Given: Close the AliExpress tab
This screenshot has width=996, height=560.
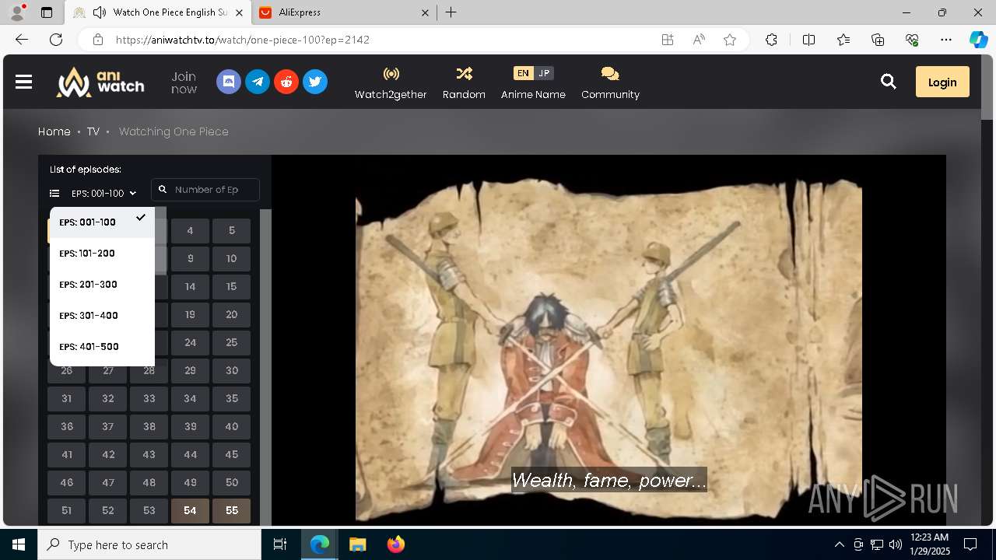Looking at the screenshot, I should tap(425, 12).
